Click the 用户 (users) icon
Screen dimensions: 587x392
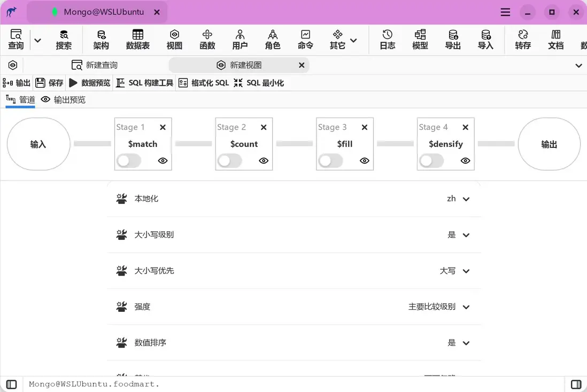240,39
